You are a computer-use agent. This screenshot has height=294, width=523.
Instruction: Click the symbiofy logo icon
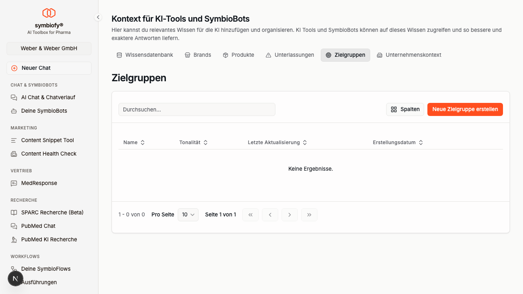49,13
